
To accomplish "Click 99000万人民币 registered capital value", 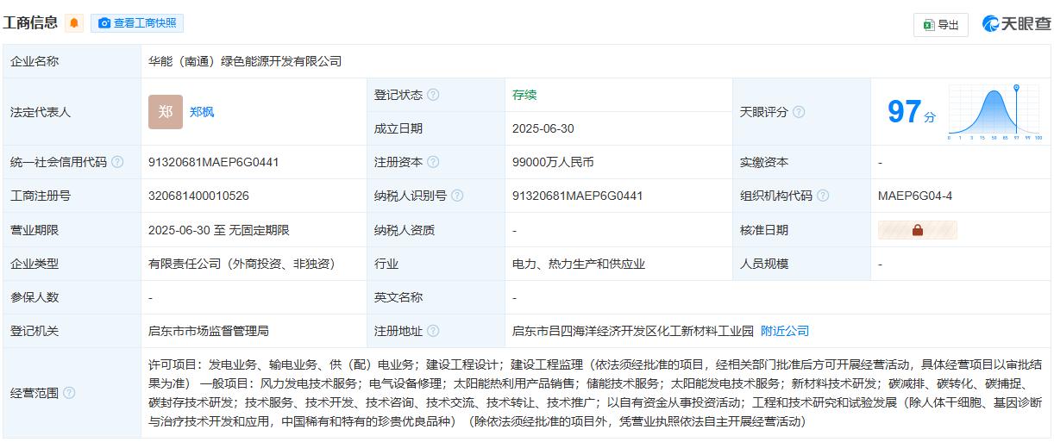I will coord(553,162).
